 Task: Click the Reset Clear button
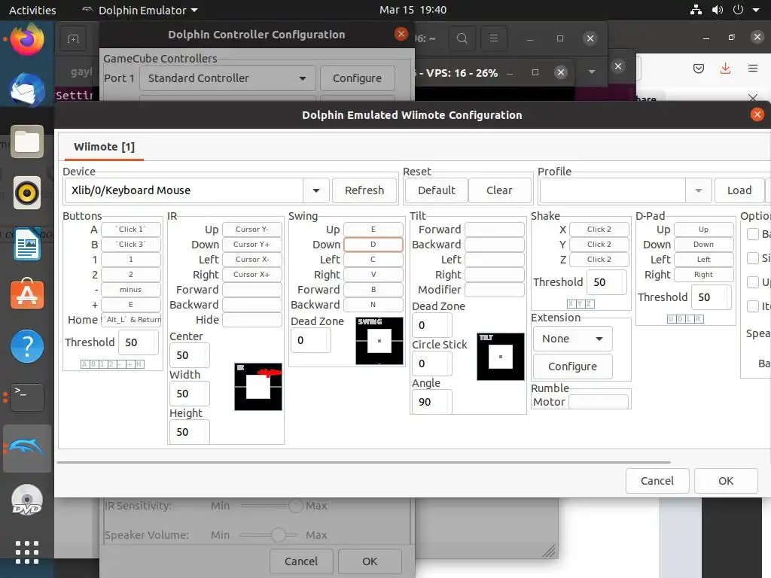499,190
